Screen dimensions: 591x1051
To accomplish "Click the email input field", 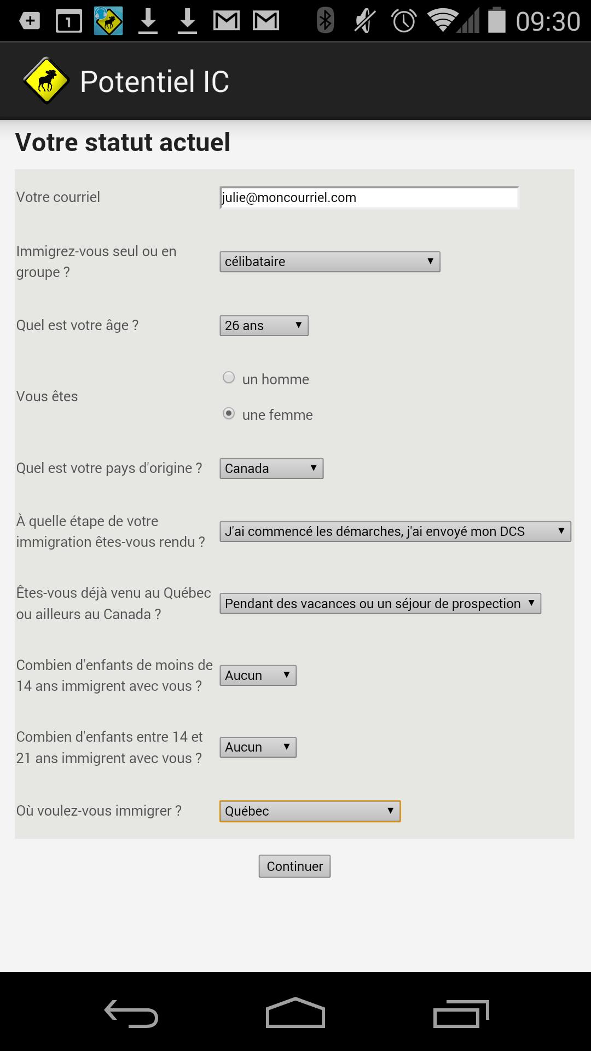I will 369,198.
